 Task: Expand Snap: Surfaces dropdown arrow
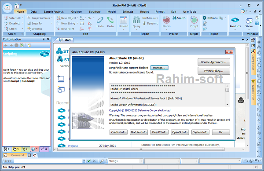coord(52,18)
